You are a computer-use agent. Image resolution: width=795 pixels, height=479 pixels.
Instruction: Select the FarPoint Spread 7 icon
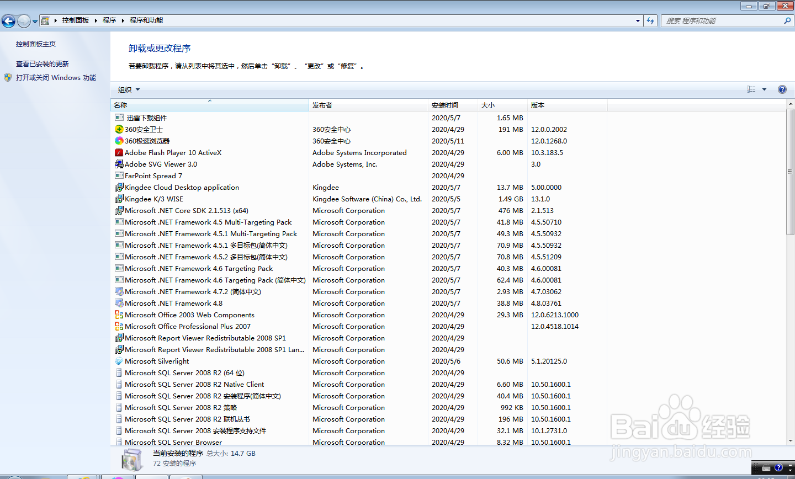click(119, 175)
